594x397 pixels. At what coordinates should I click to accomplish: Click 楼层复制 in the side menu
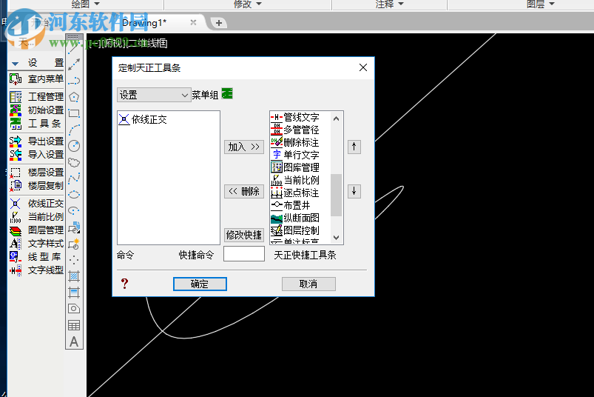click(x=36, y=185)
